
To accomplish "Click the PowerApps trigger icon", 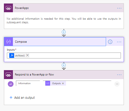I will 8,8.
